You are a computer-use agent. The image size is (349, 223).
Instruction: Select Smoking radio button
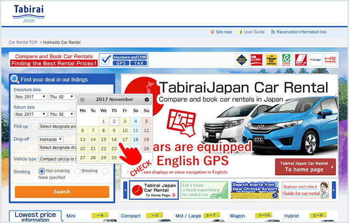click(x=77, y=171)
